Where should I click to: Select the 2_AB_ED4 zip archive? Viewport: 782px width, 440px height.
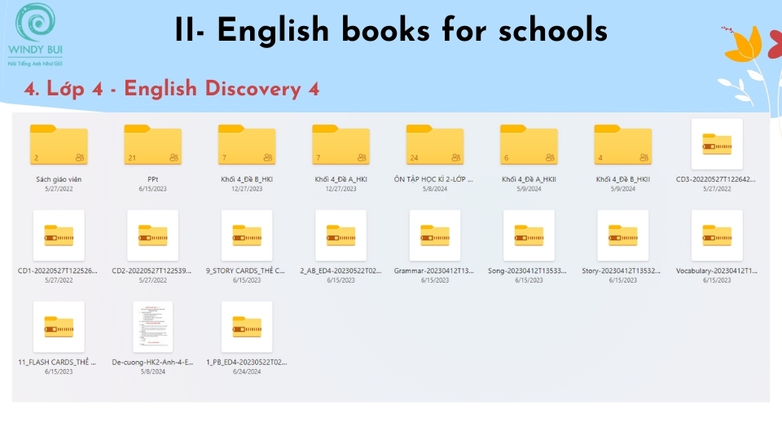click(340, 235)
